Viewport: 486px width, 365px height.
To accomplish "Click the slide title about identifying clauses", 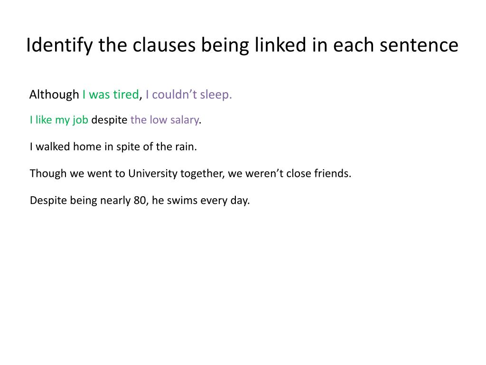I will 242,46.
